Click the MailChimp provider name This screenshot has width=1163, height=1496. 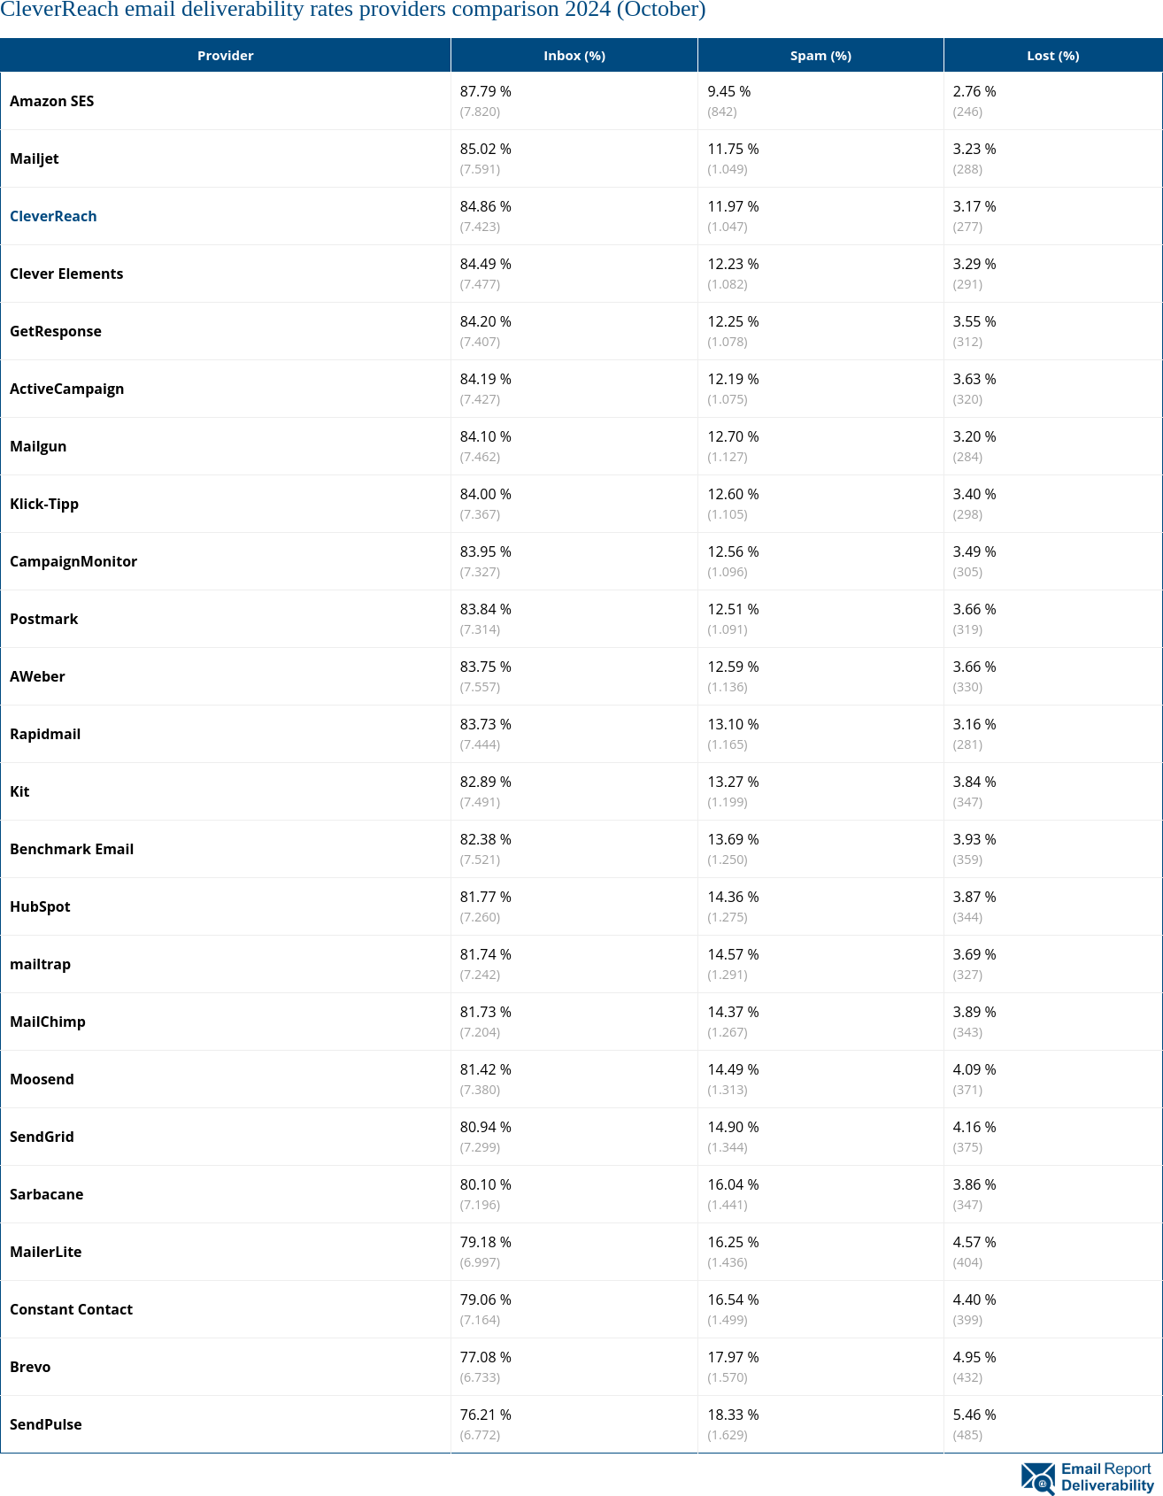click(x=48, y=1022)
